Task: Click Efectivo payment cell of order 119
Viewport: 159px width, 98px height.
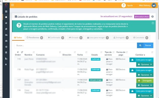Action: [120, 59]
